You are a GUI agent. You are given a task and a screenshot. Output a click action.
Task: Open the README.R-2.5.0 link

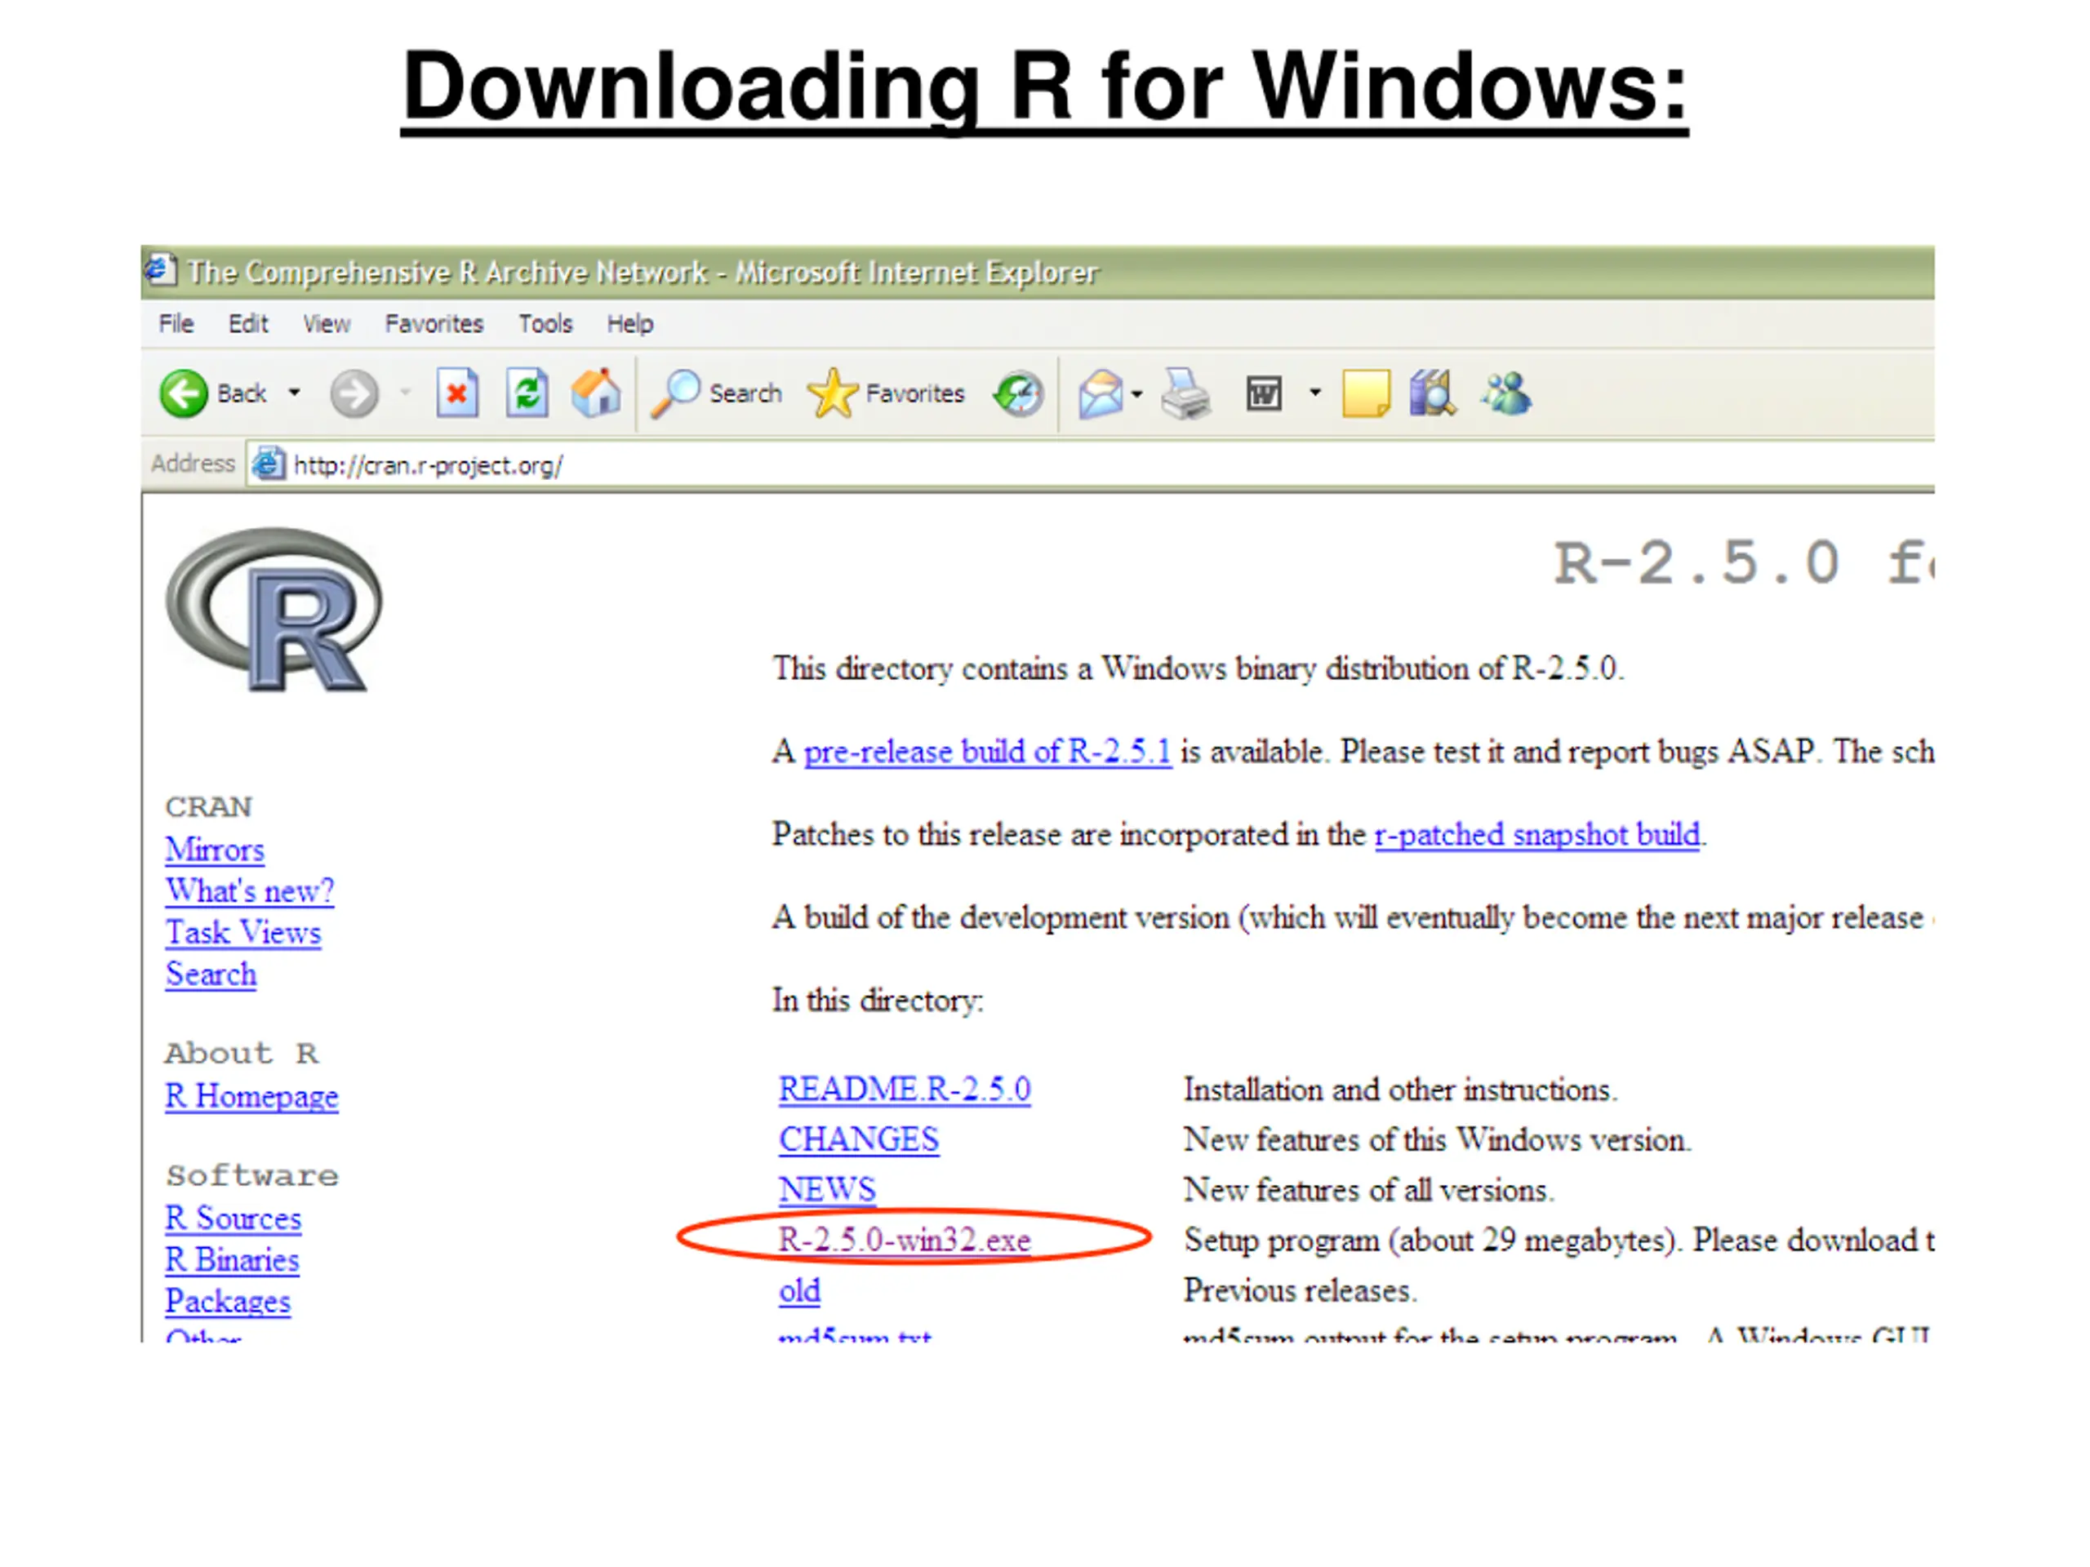click(905, 1090)
